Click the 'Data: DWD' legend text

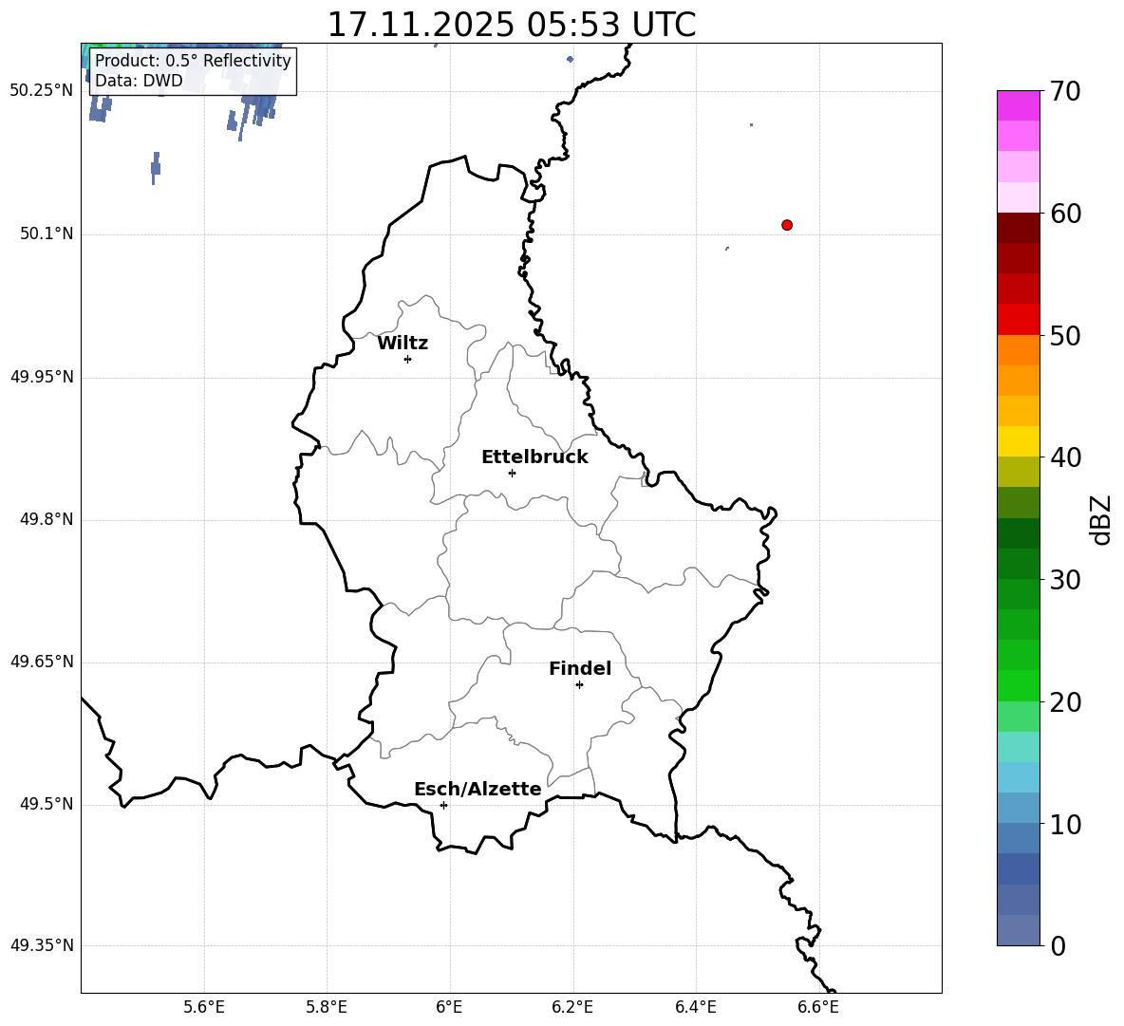(x=139, y=81)
